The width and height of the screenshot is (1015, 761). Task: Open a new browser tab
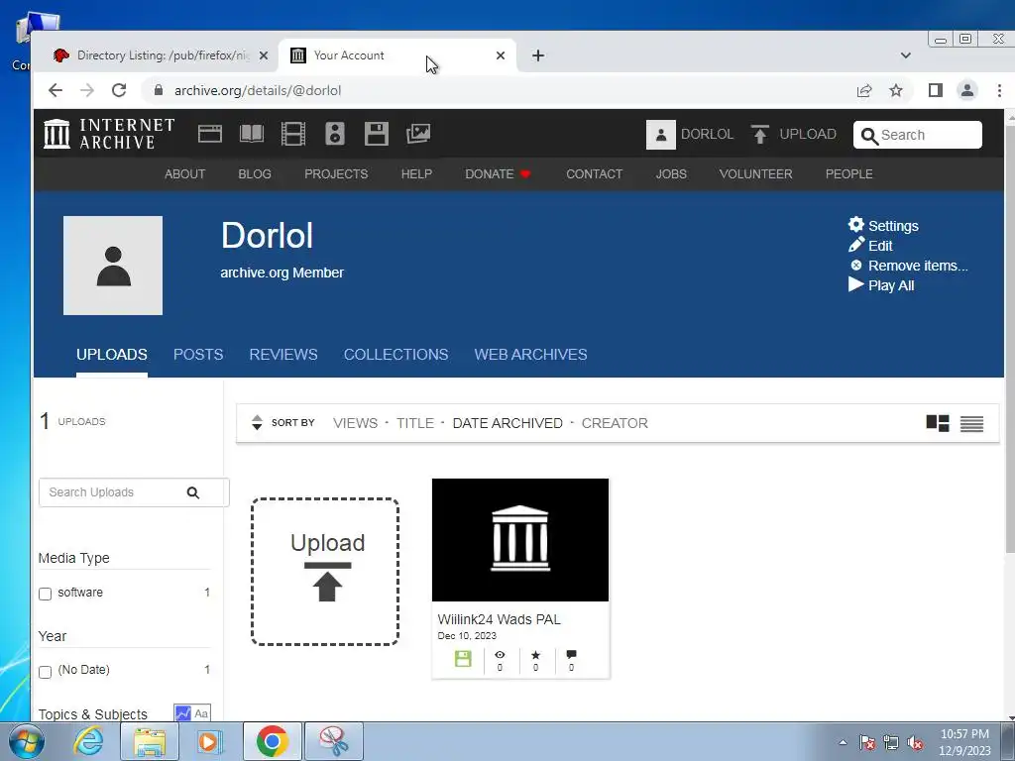(x=538, y=55)
